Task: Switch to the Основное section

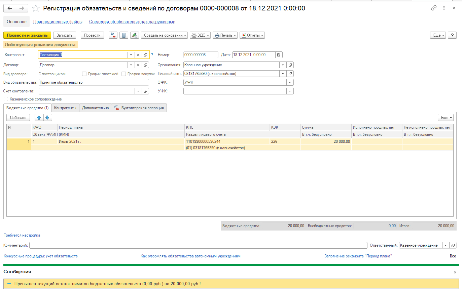Action: coord(16,22)
